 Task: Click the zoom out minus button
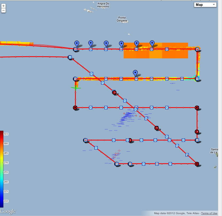point(3,10)
